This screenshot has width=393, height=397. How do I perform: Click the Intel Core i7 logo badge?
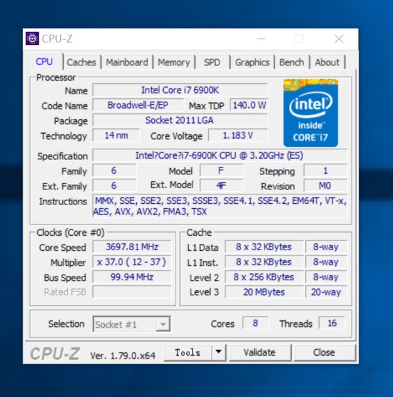coord(310,113)
